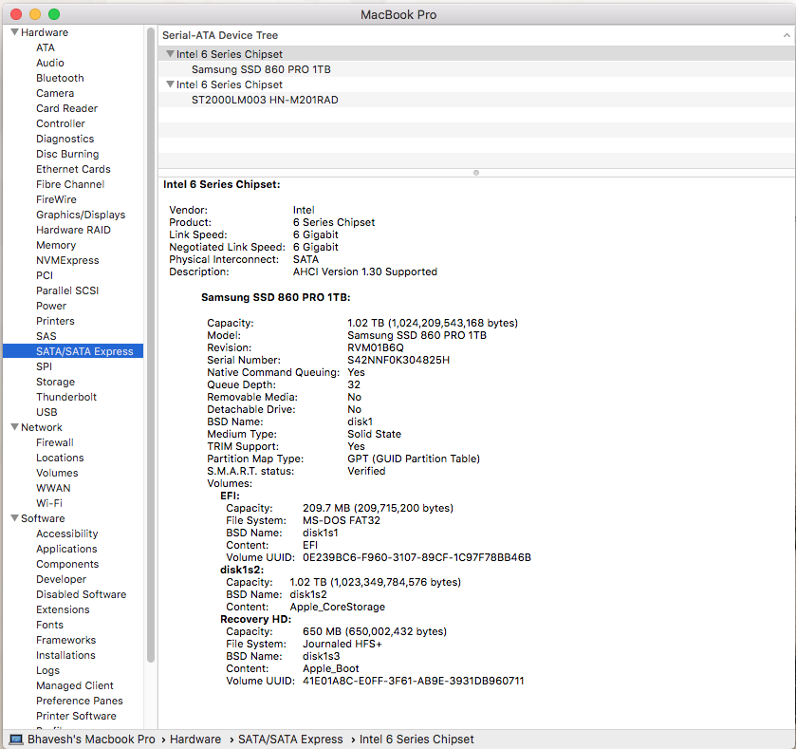Image resolution: width=796 pixels, height=749 pixels.
Task: Open Card Reader information
Action: click(x=66, y=108)
